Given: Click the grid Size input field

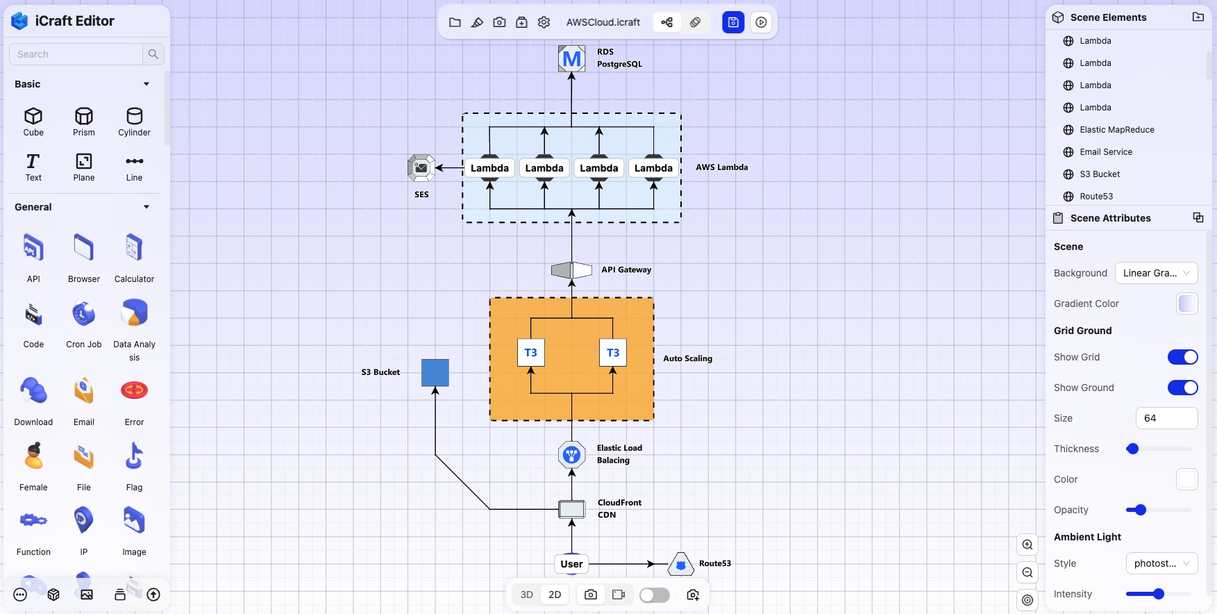Looking at the screenshot, I should [x=1167, y=418].
